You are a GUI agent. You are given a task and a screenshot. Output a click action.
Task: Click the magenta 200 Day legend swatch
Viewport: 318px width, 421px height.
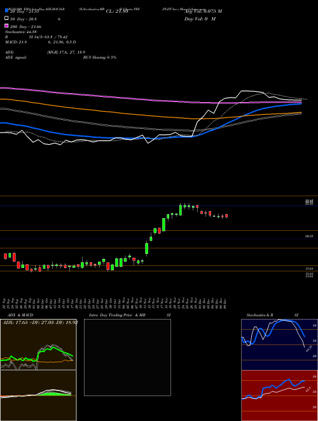(x=6, y=26)
